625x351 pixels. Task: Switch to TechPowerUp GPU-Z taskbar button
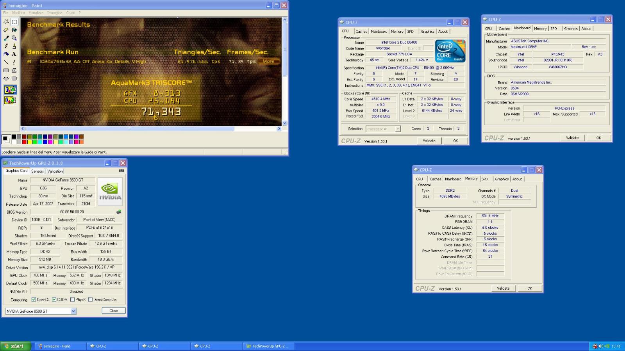269,346
